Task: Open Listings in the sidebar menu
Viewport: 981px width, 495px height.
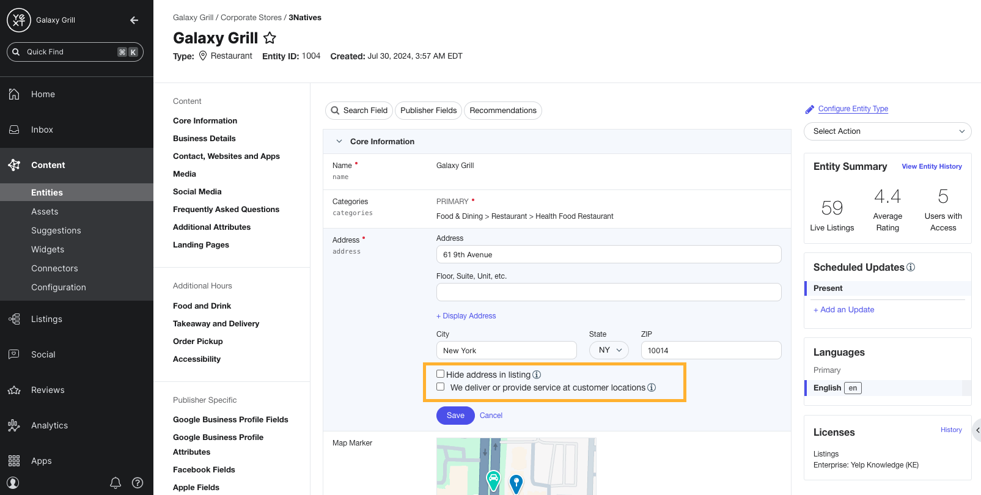Action: [46, 319]
